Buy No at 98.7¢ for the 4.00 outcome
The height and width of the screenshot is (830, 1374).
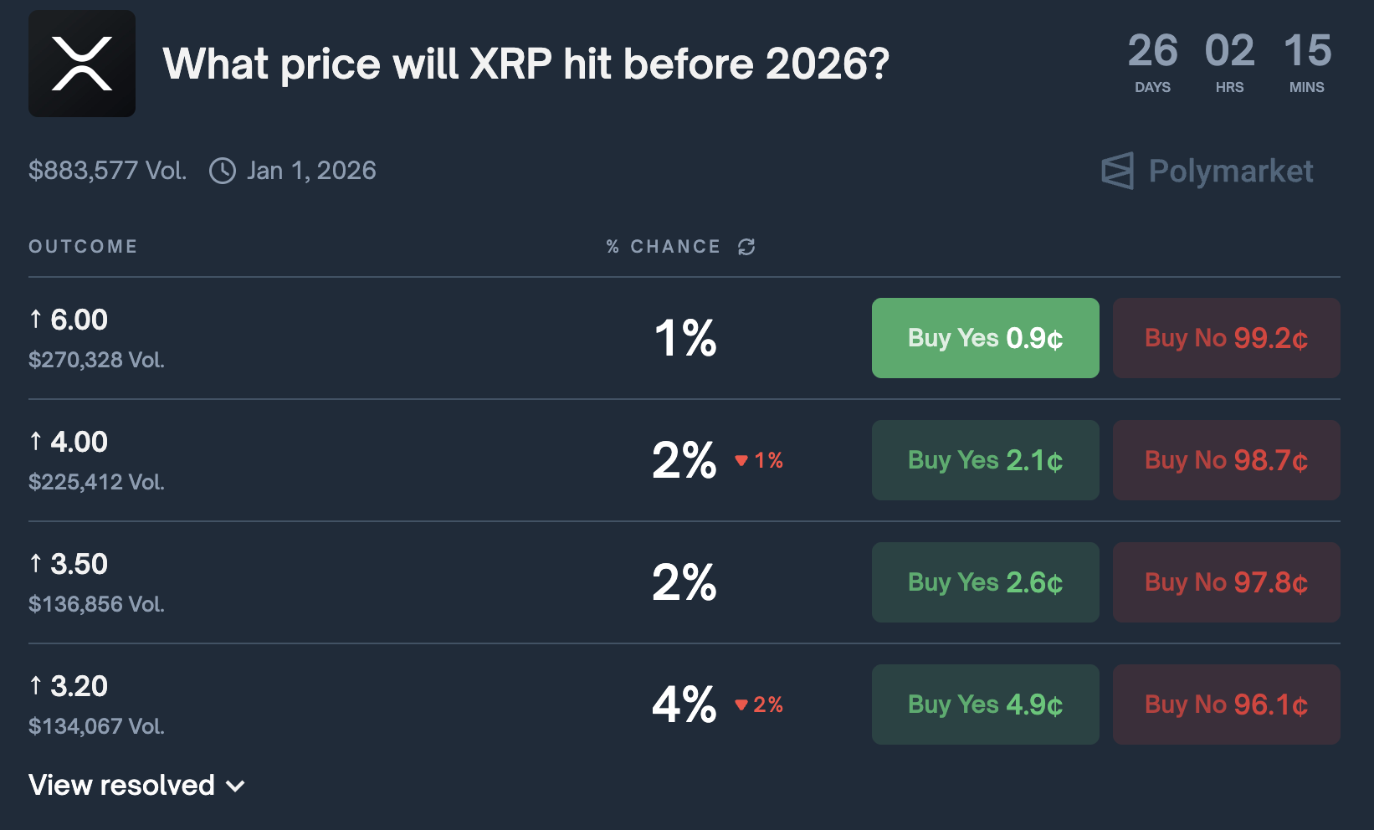[1225, 460]
